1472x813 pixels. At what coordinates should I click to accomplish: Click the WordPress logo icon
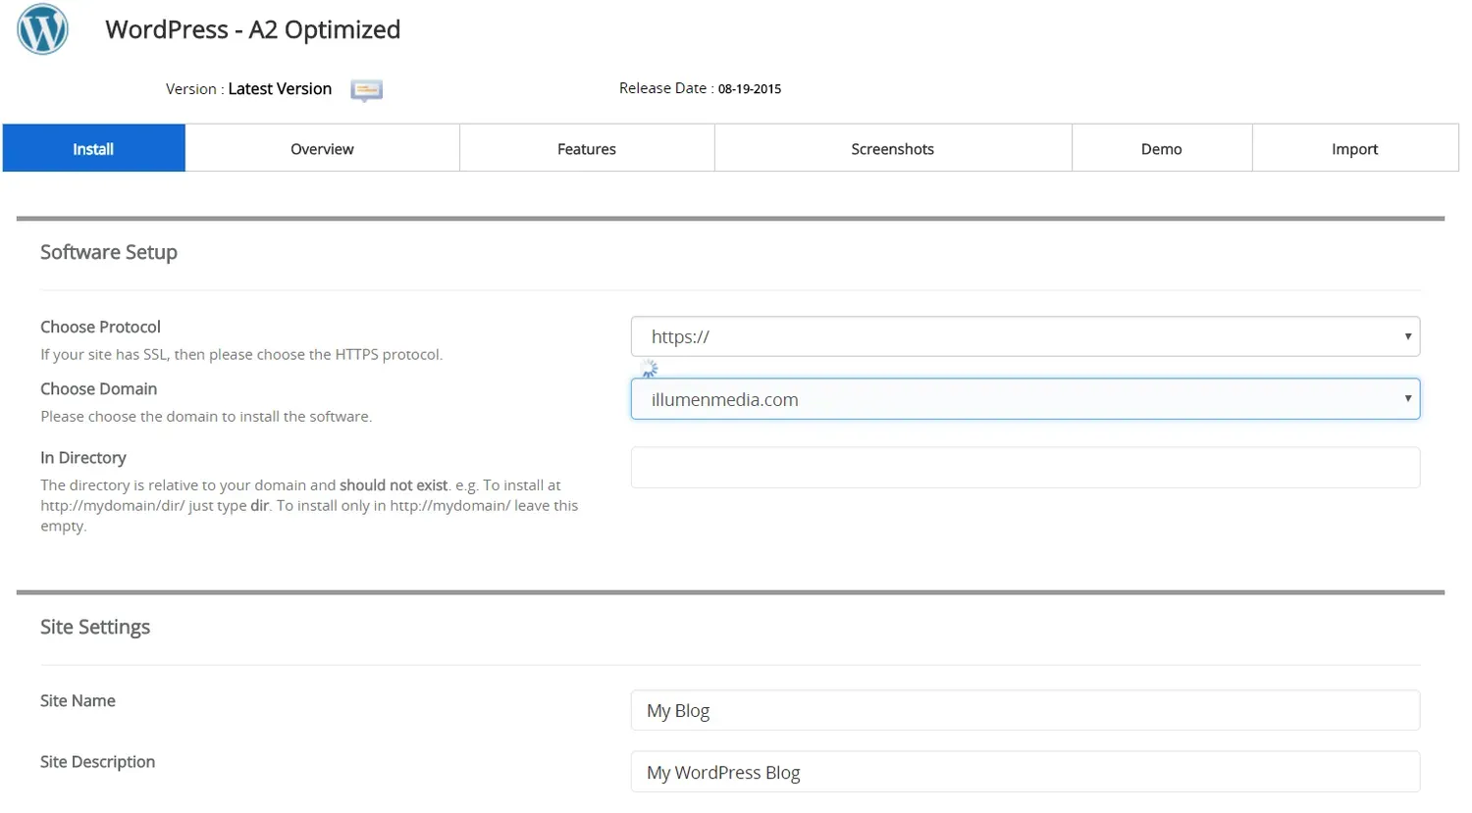43,29
